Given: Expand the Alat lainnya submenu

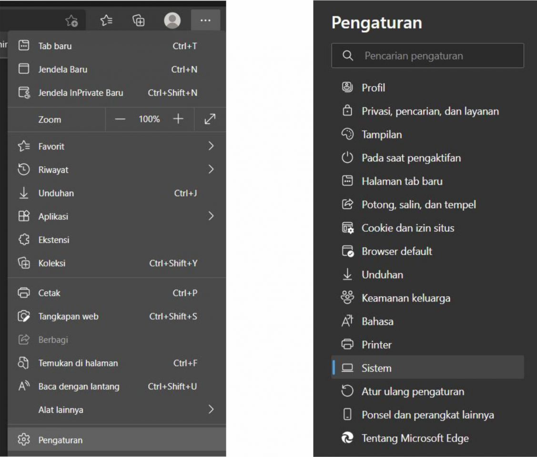Looking at the screenshot, I should pyautogui.click(x=211, y=409).
